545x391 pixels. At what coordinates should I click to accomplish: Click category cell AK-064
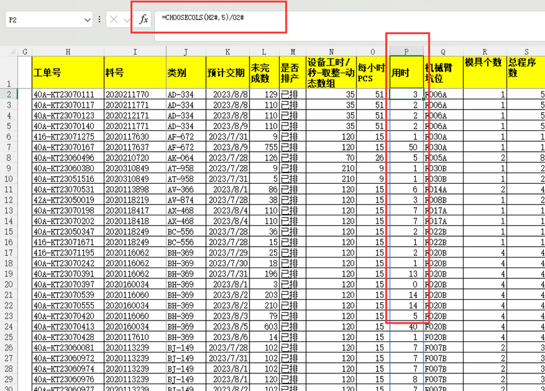[186, 157]
